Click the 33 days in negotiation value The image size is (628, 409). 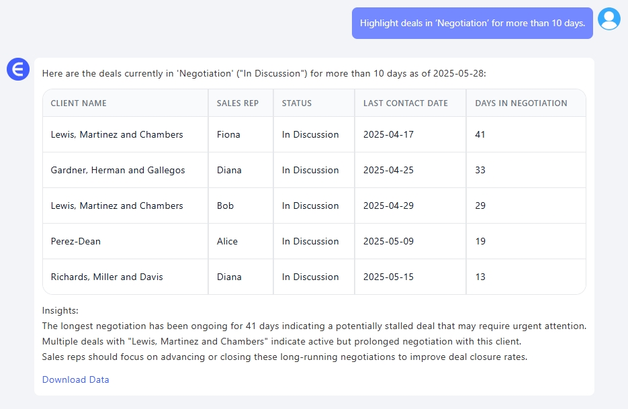pos(480,170)
